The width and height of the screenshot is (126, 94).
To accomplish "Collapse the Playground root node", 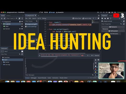I will [x=1, y=22].
